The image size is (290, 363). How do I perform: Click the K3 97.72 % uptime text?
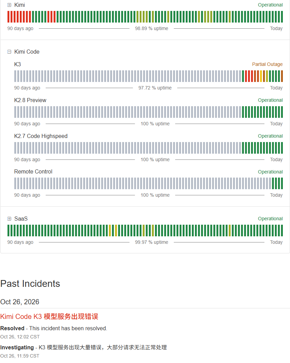coord(155,88)
